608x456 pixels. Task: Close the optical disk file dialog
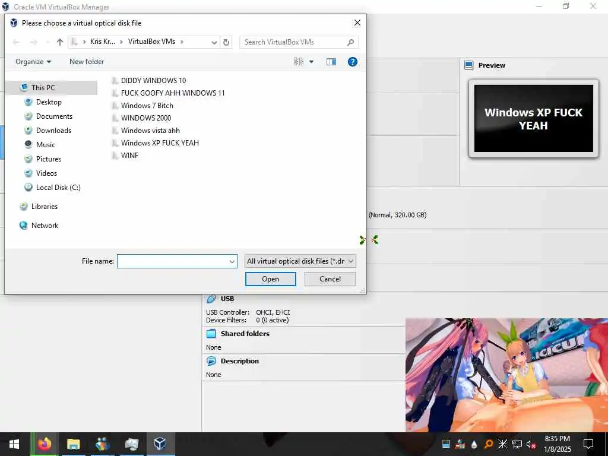357,23
